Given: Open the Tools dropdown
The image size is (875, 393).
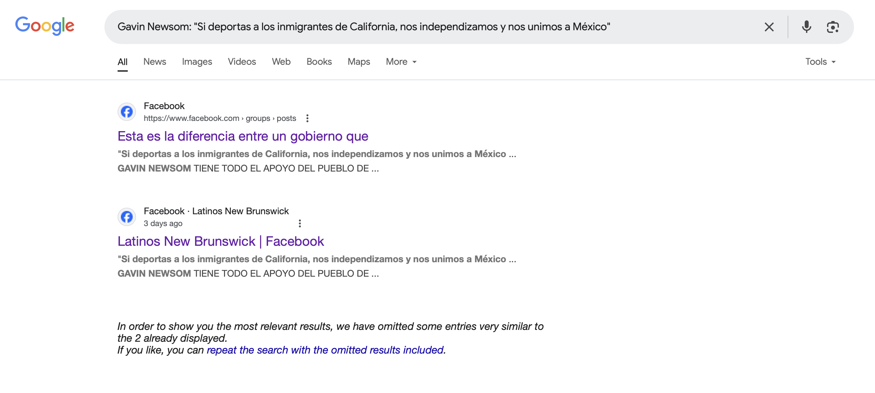Looking at the screenshot, I should click(x=819, y=62).
